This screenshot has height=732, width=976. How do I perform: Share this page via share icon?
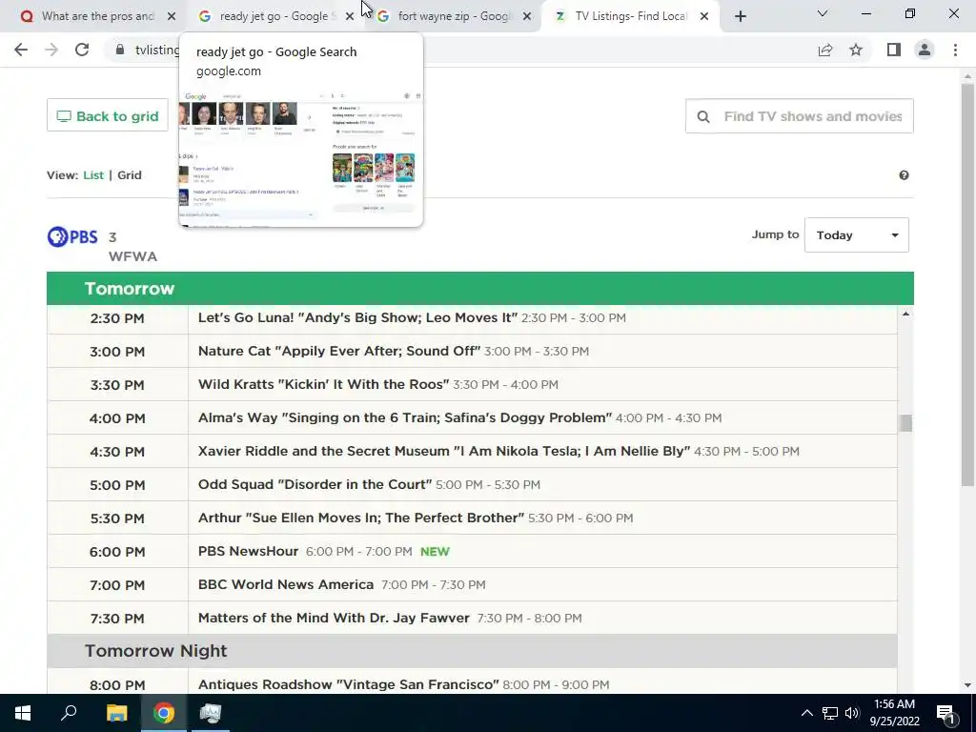[825, 50]
